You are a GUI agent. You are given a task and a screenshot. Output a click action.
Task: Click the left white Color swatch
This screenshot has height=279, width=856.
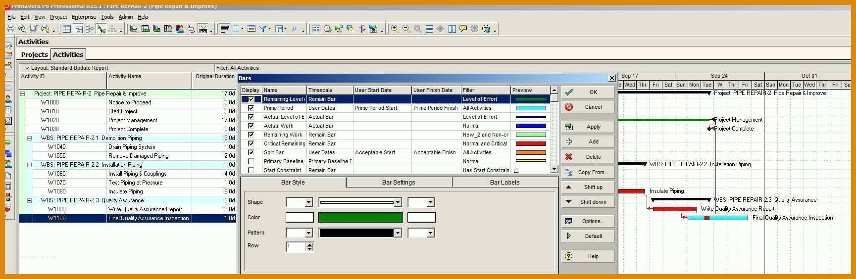tap(300, 217)
